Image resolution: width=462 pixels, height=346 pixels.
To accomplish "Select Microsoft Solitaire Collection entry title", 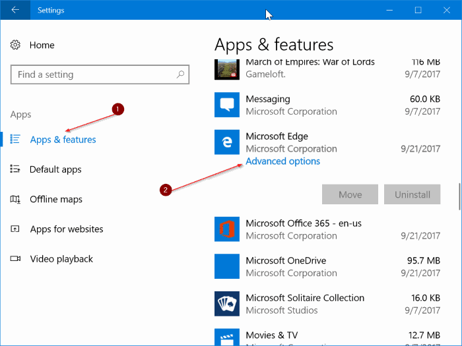I will tap(305, 298).
